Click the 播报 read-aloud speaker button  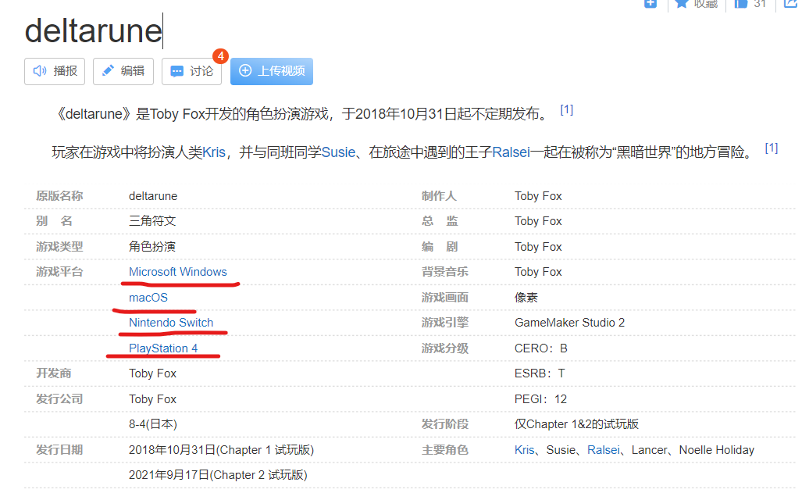coord(55,71)
